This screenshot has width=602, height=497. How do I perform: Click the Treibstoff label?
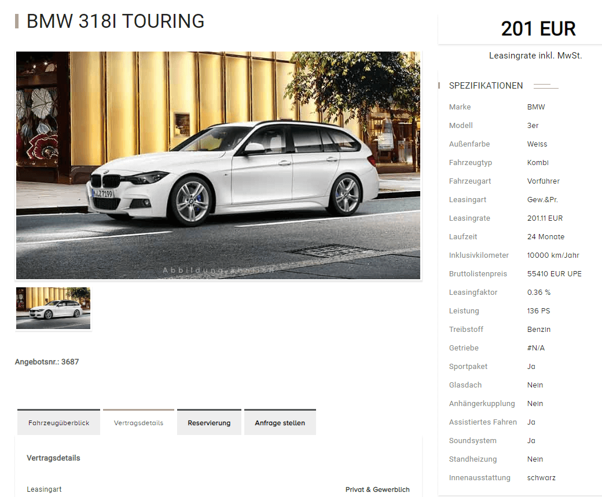coord(466,329)
